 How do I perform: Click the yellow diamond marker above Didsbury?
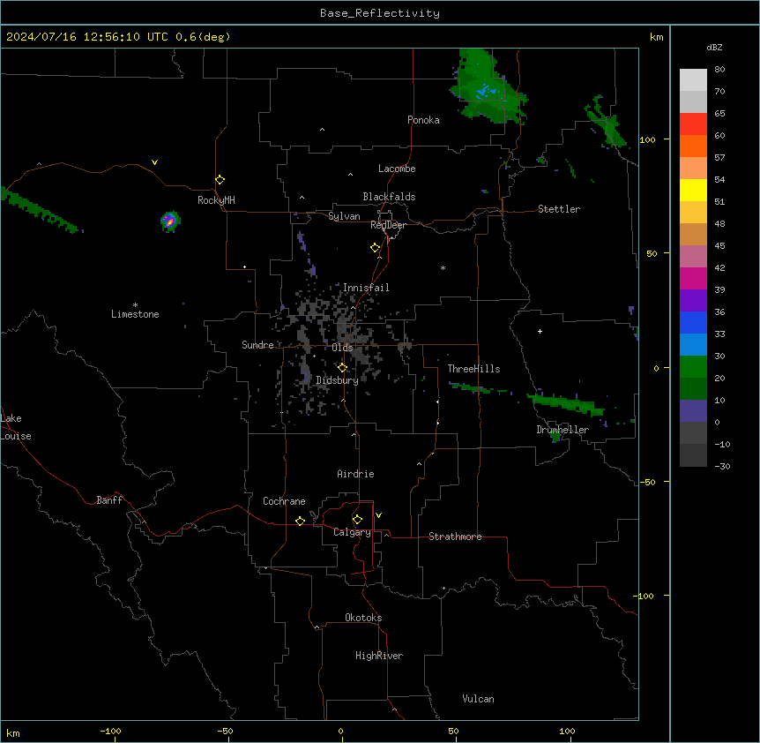tap(342, 368)
